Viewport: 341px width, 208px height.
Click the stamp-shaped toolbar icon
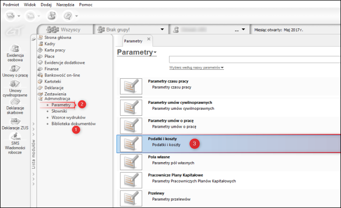(52, 15)
